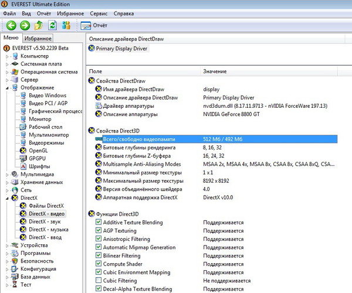The height and width of the screenshot is (293, 352).
Task: Click the nvd3dum.dll driver value
Action: point(265,106)
